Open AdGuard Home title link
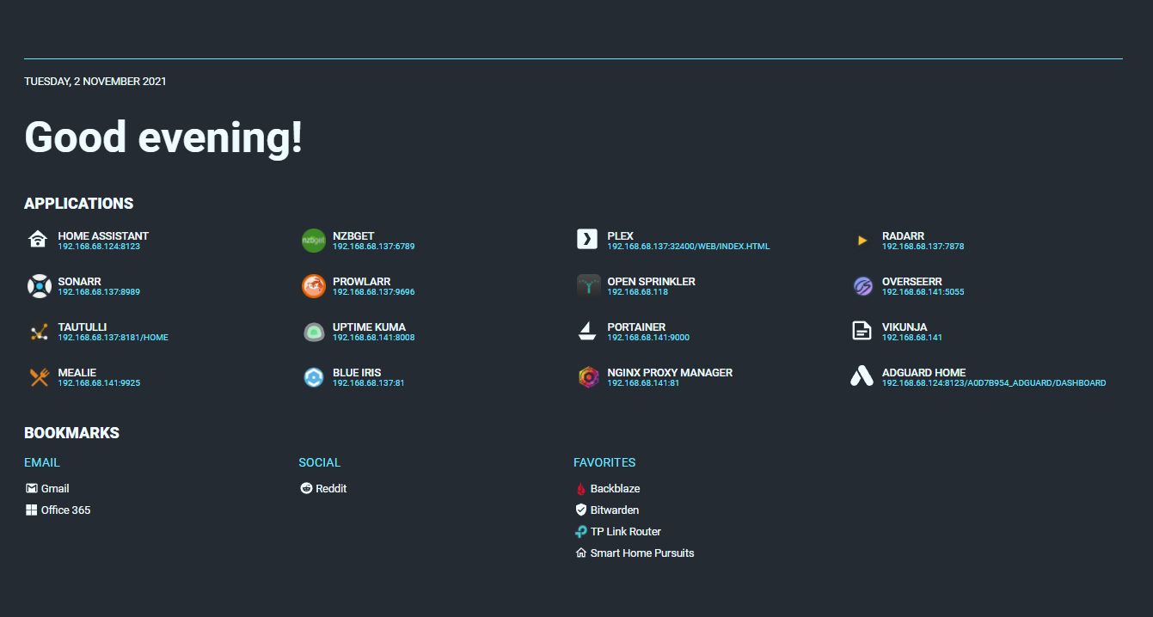The height and width of the screenshot is (617, 1153). point(924,372)
